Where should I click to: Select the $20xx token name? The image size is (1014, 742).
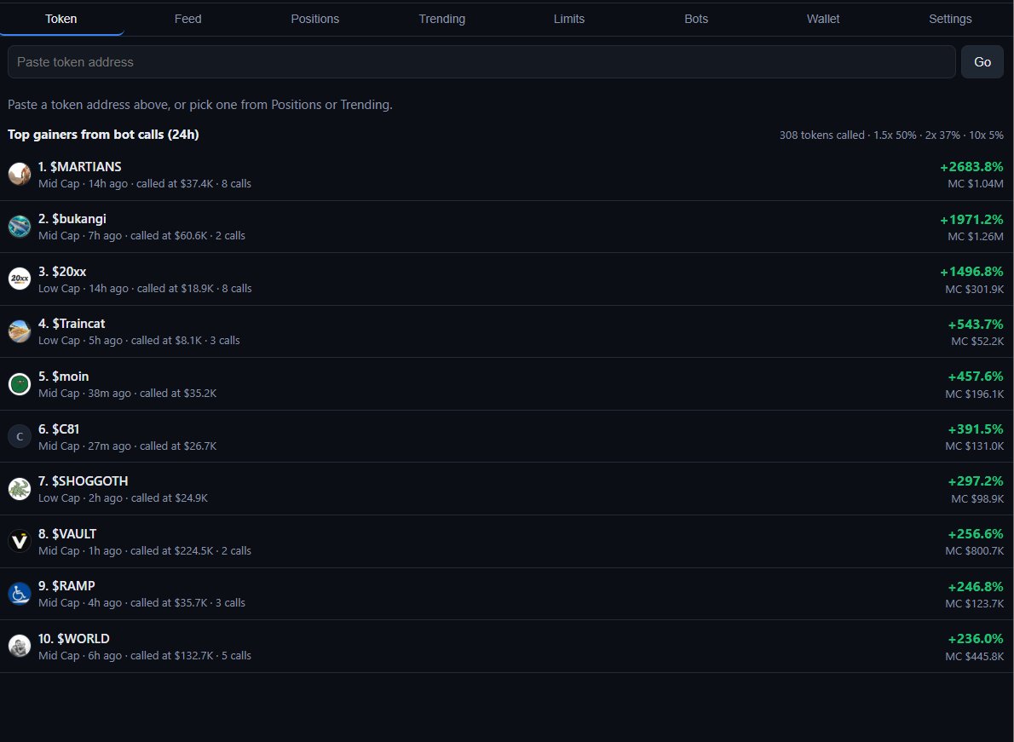(x=69, y=272)
